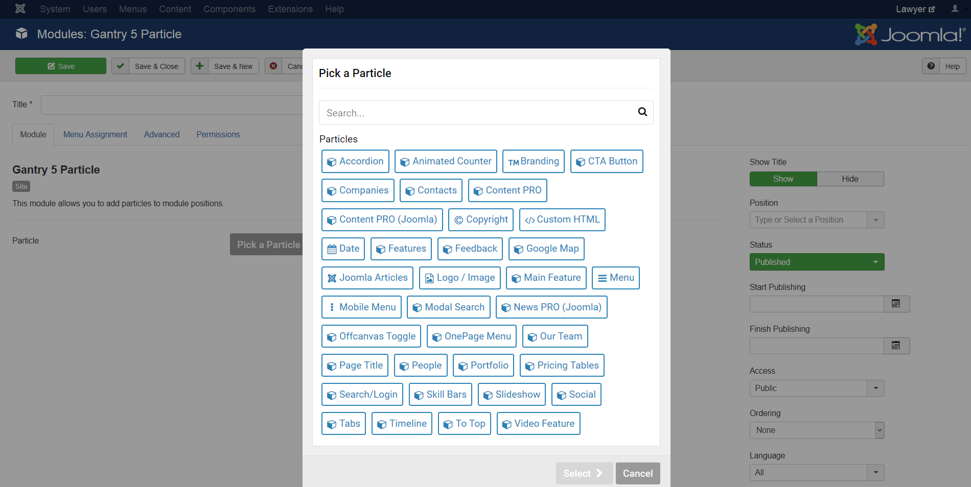
Task: Pick the Accordion particle
Action: tap(355, 161)
